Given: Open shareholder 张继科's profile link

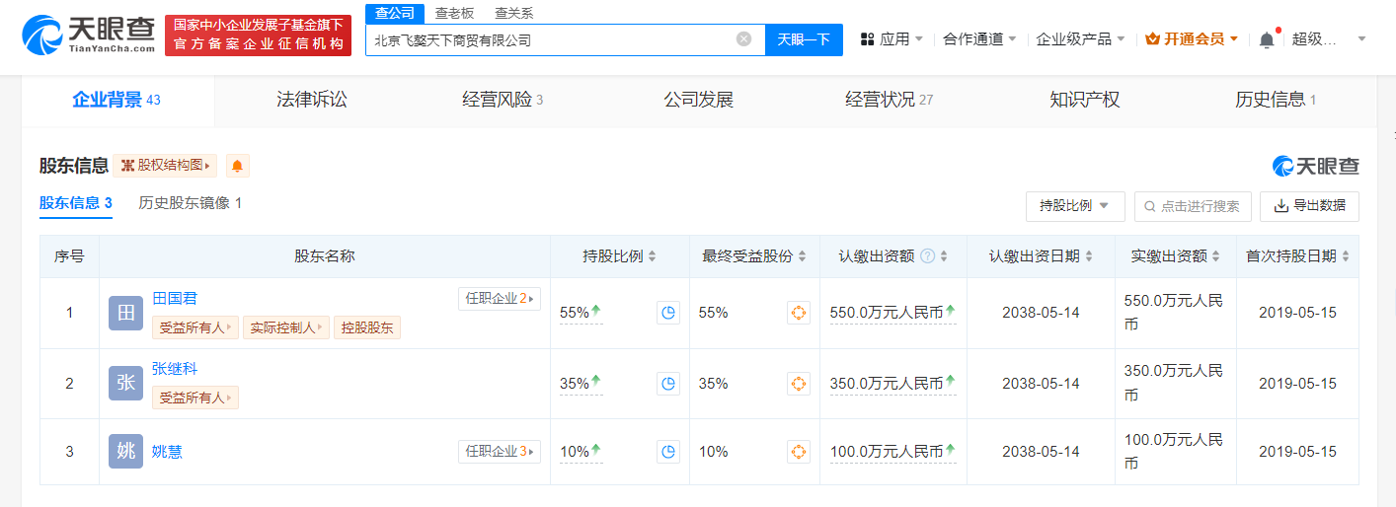Looking at the screenshot, I should 175,369.
